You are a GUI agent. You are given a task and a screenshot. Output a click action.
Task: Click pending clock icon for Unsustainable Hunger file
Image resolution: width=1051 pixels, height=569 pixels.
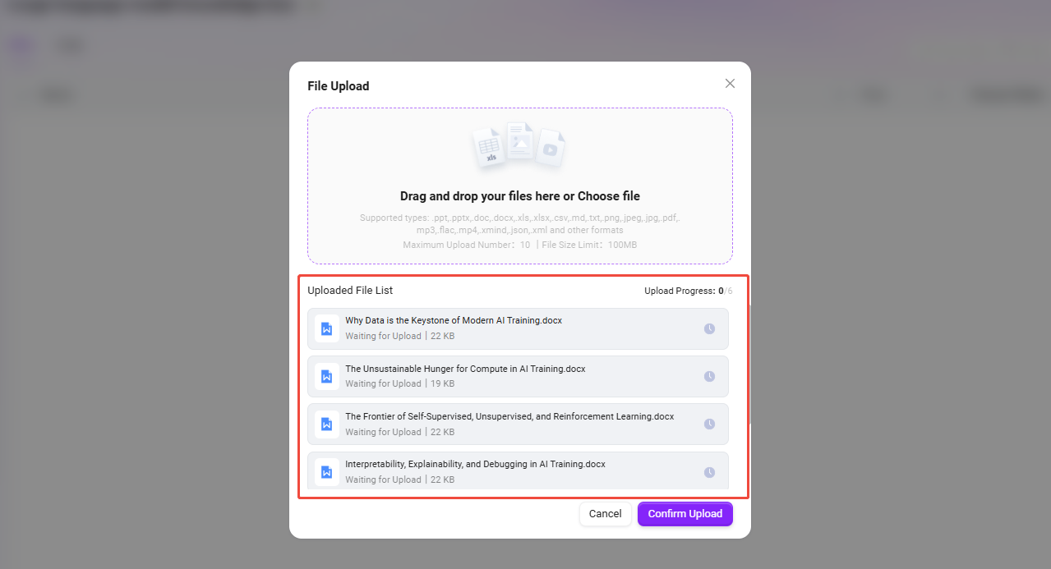click(x=709, y=376)
